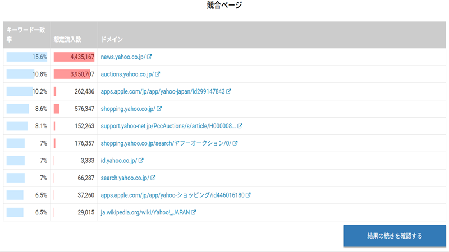
Task: Open external link icon beside id.yahoo.co.jp/
Action: 141,161
